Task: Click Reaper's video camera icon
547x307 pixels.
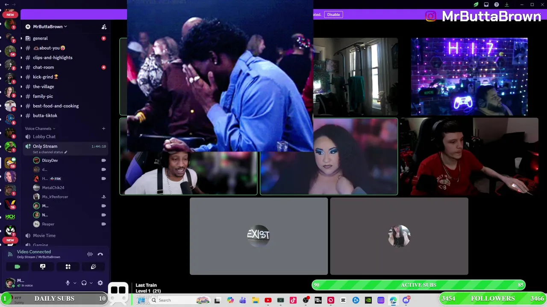Action: tap(103, 224)
